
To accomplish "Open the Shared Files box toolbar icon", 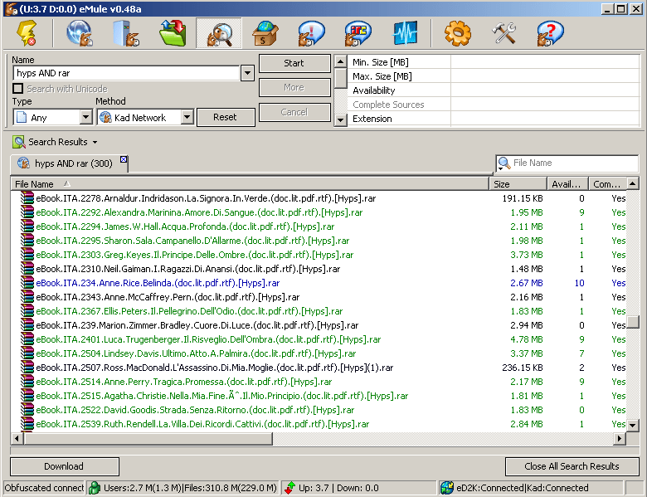I will coord(265,33).
